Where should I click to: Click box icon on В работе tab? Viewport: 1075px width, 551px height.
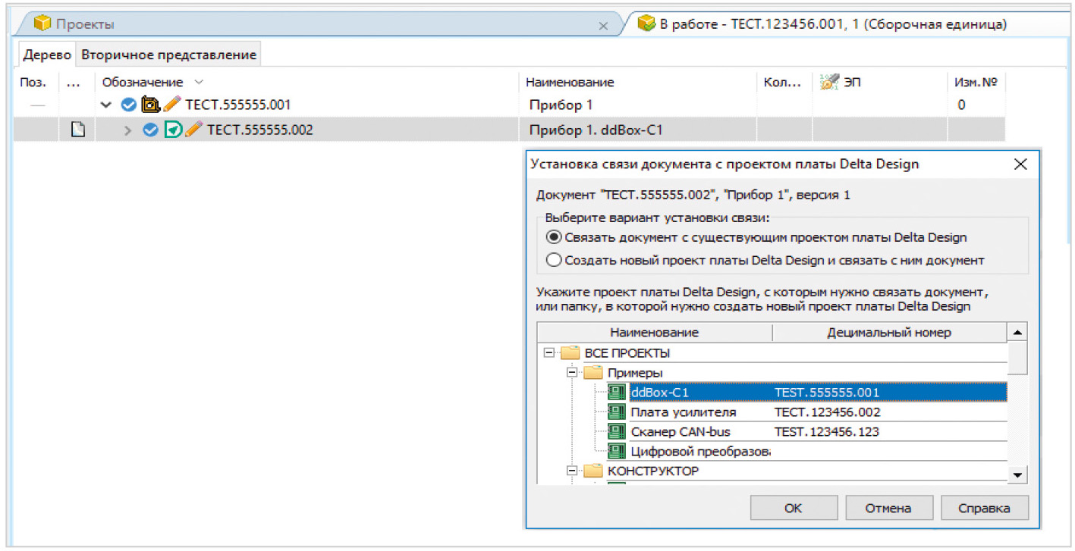[x=646, y=24]
